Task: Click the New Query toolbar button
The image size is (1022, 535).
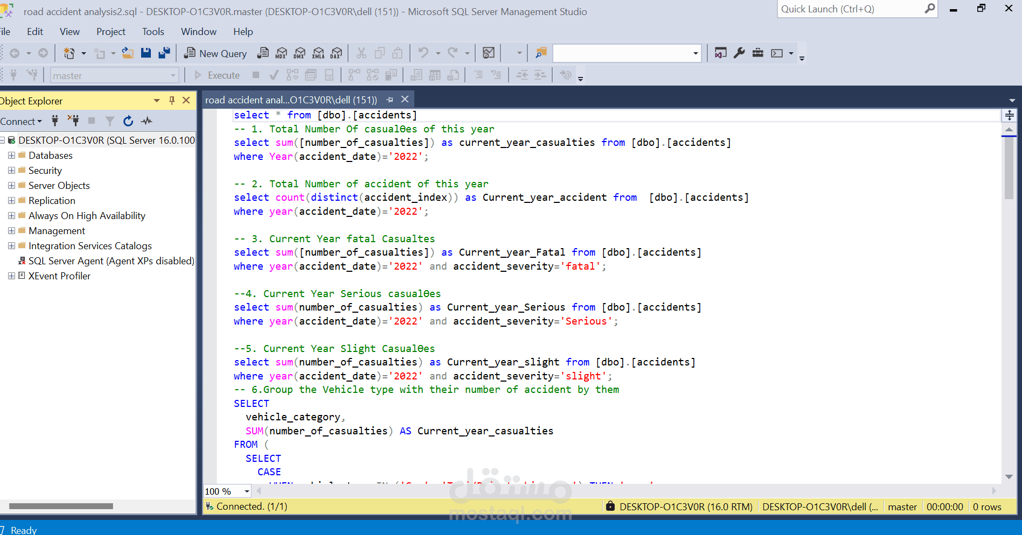Action: pos(215,53)
